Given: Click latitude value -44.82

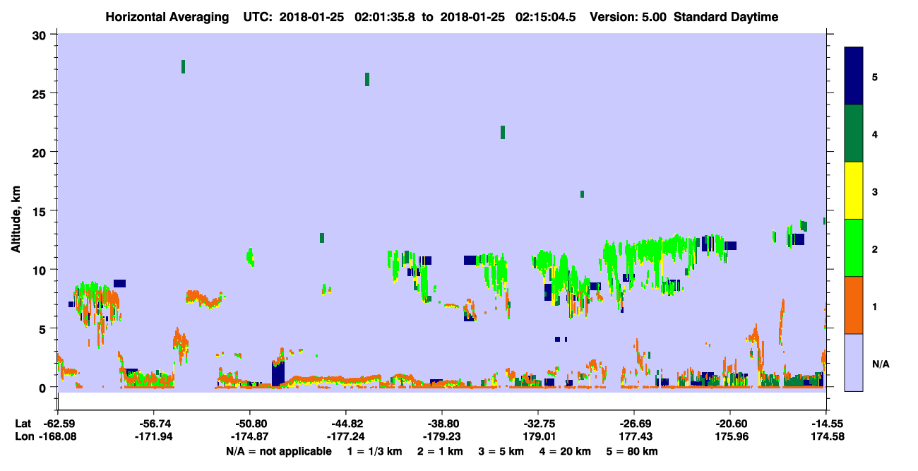Looking at the screenshot, I should (x=346, y=424).
